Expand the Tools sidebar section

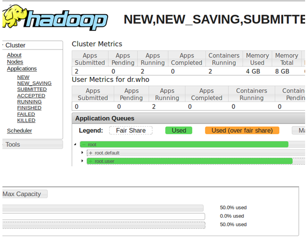tap(32, 144)
